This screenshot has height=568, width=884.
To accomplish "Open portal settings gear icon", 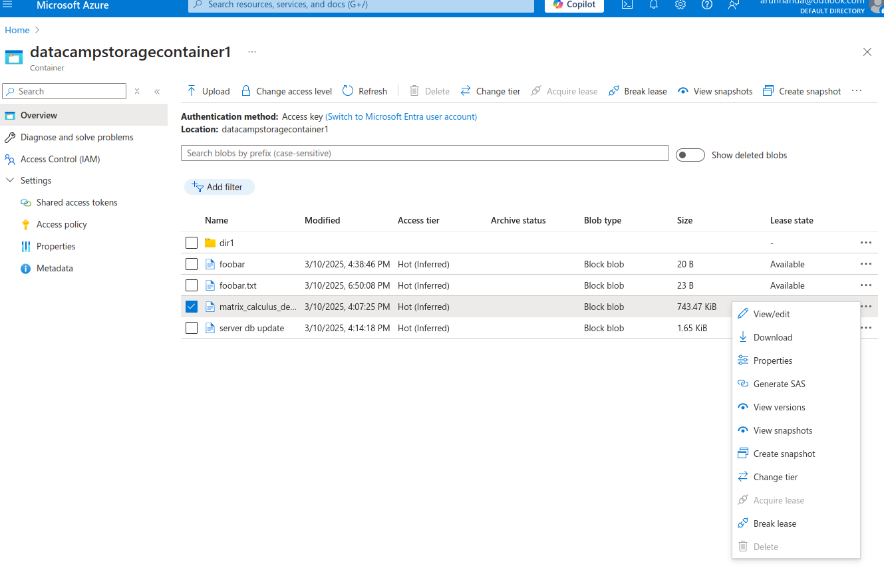I will click(x=680, y=5).
